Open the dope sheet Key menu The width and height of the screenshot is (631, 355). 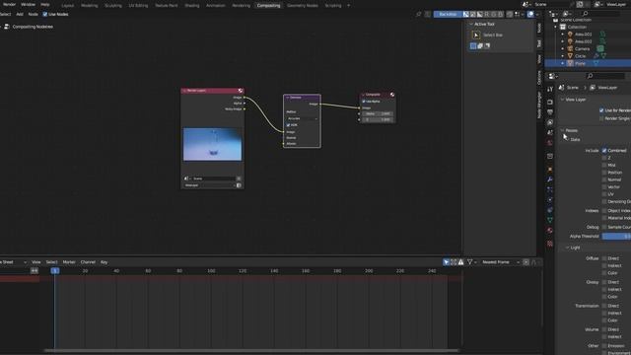(x=104, y=262)
